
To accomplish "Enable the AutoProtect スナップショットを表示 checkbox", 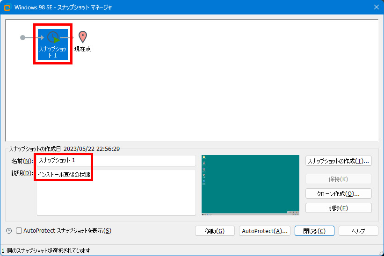I will point(19,231).
